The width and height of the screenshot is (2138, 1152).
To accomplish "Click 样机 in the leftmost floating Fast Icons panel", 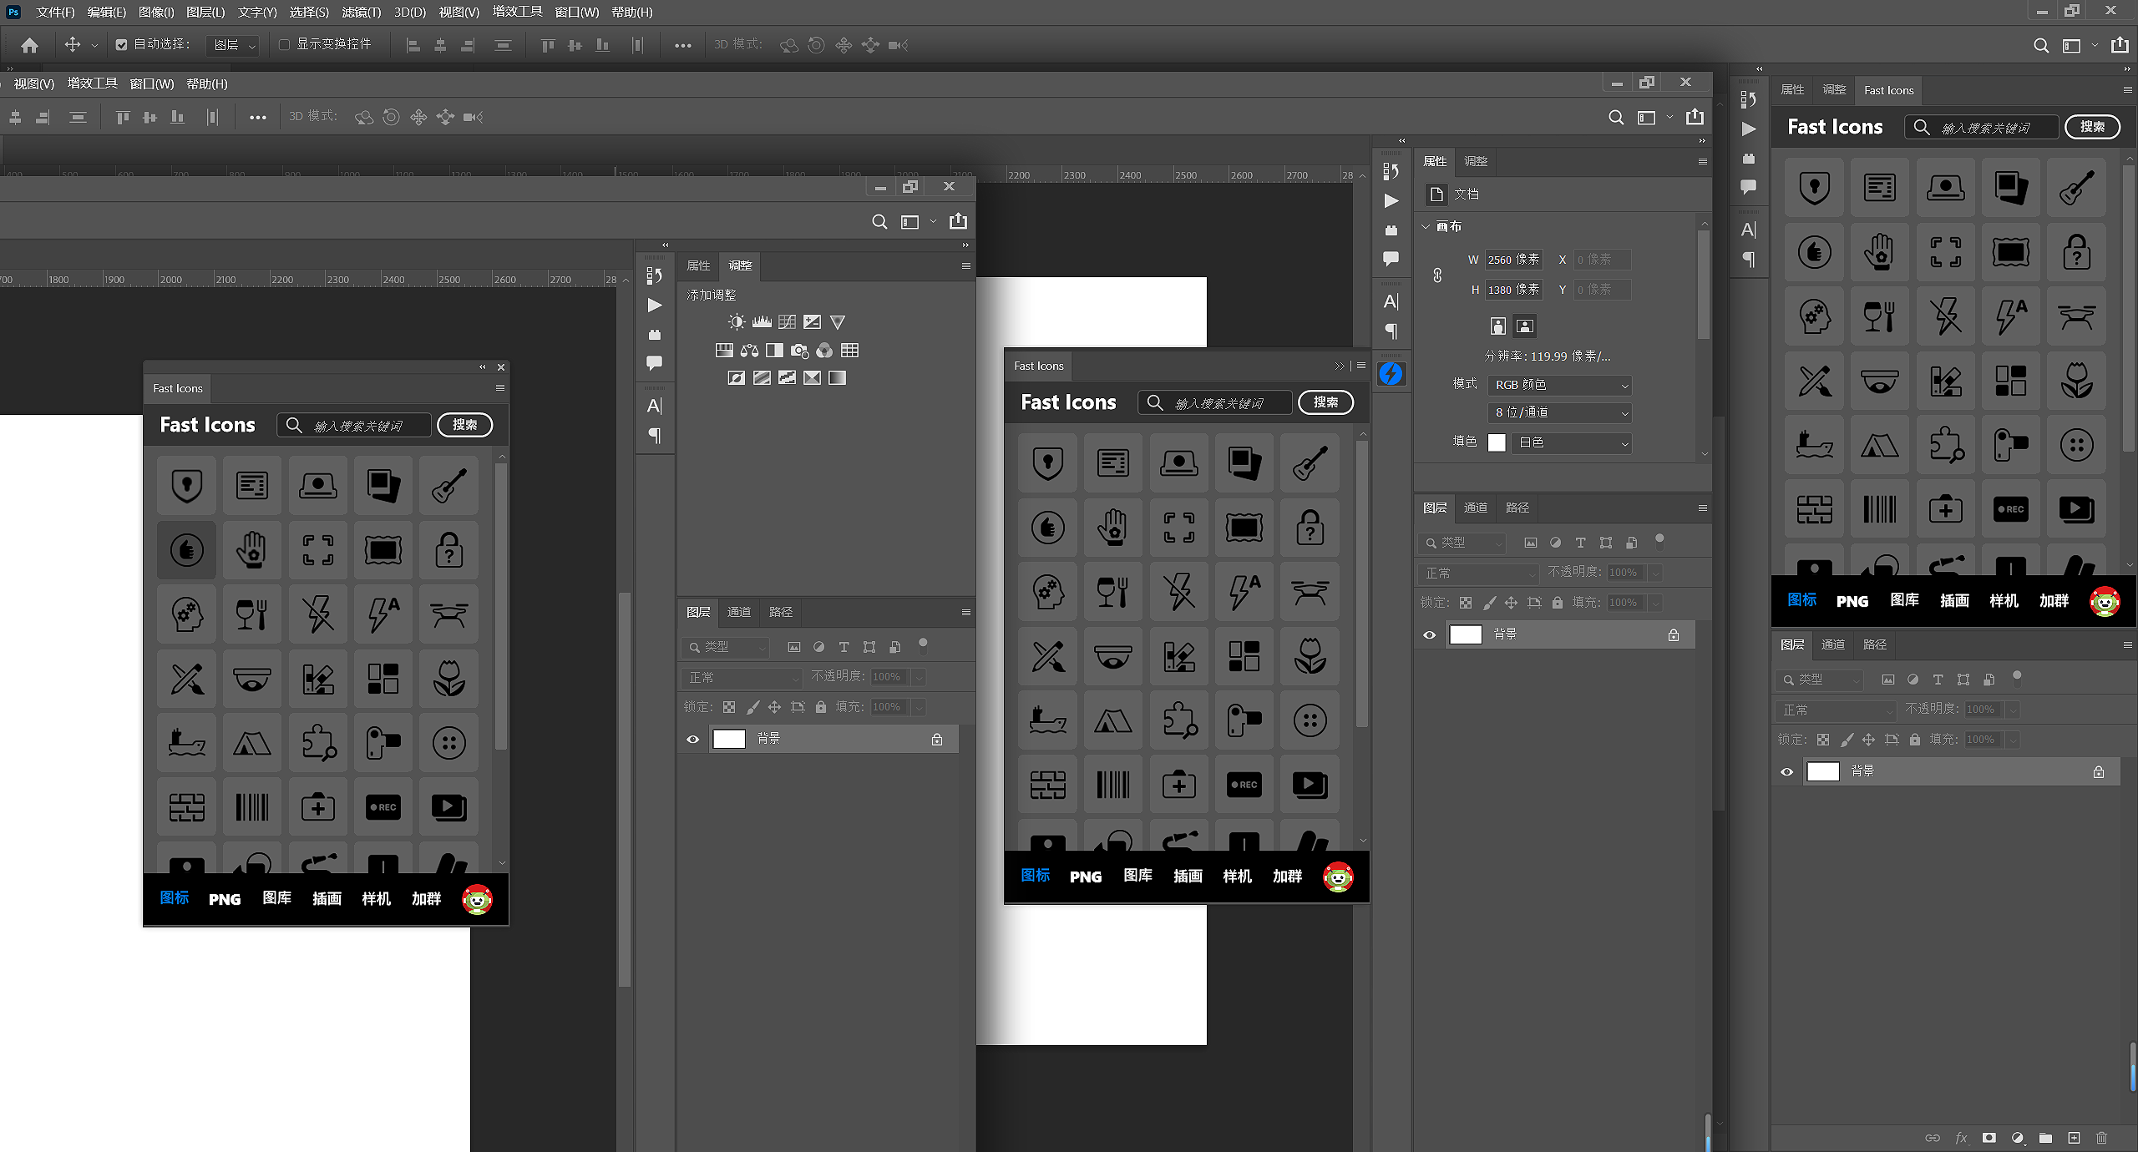I will click(376, 899).
